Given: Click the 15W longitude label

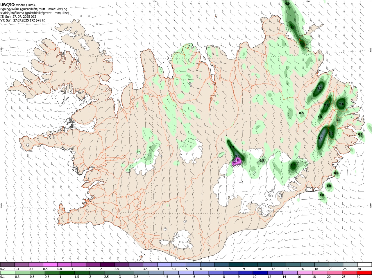Looking at the screenshot, I should [x=308, y=1].
